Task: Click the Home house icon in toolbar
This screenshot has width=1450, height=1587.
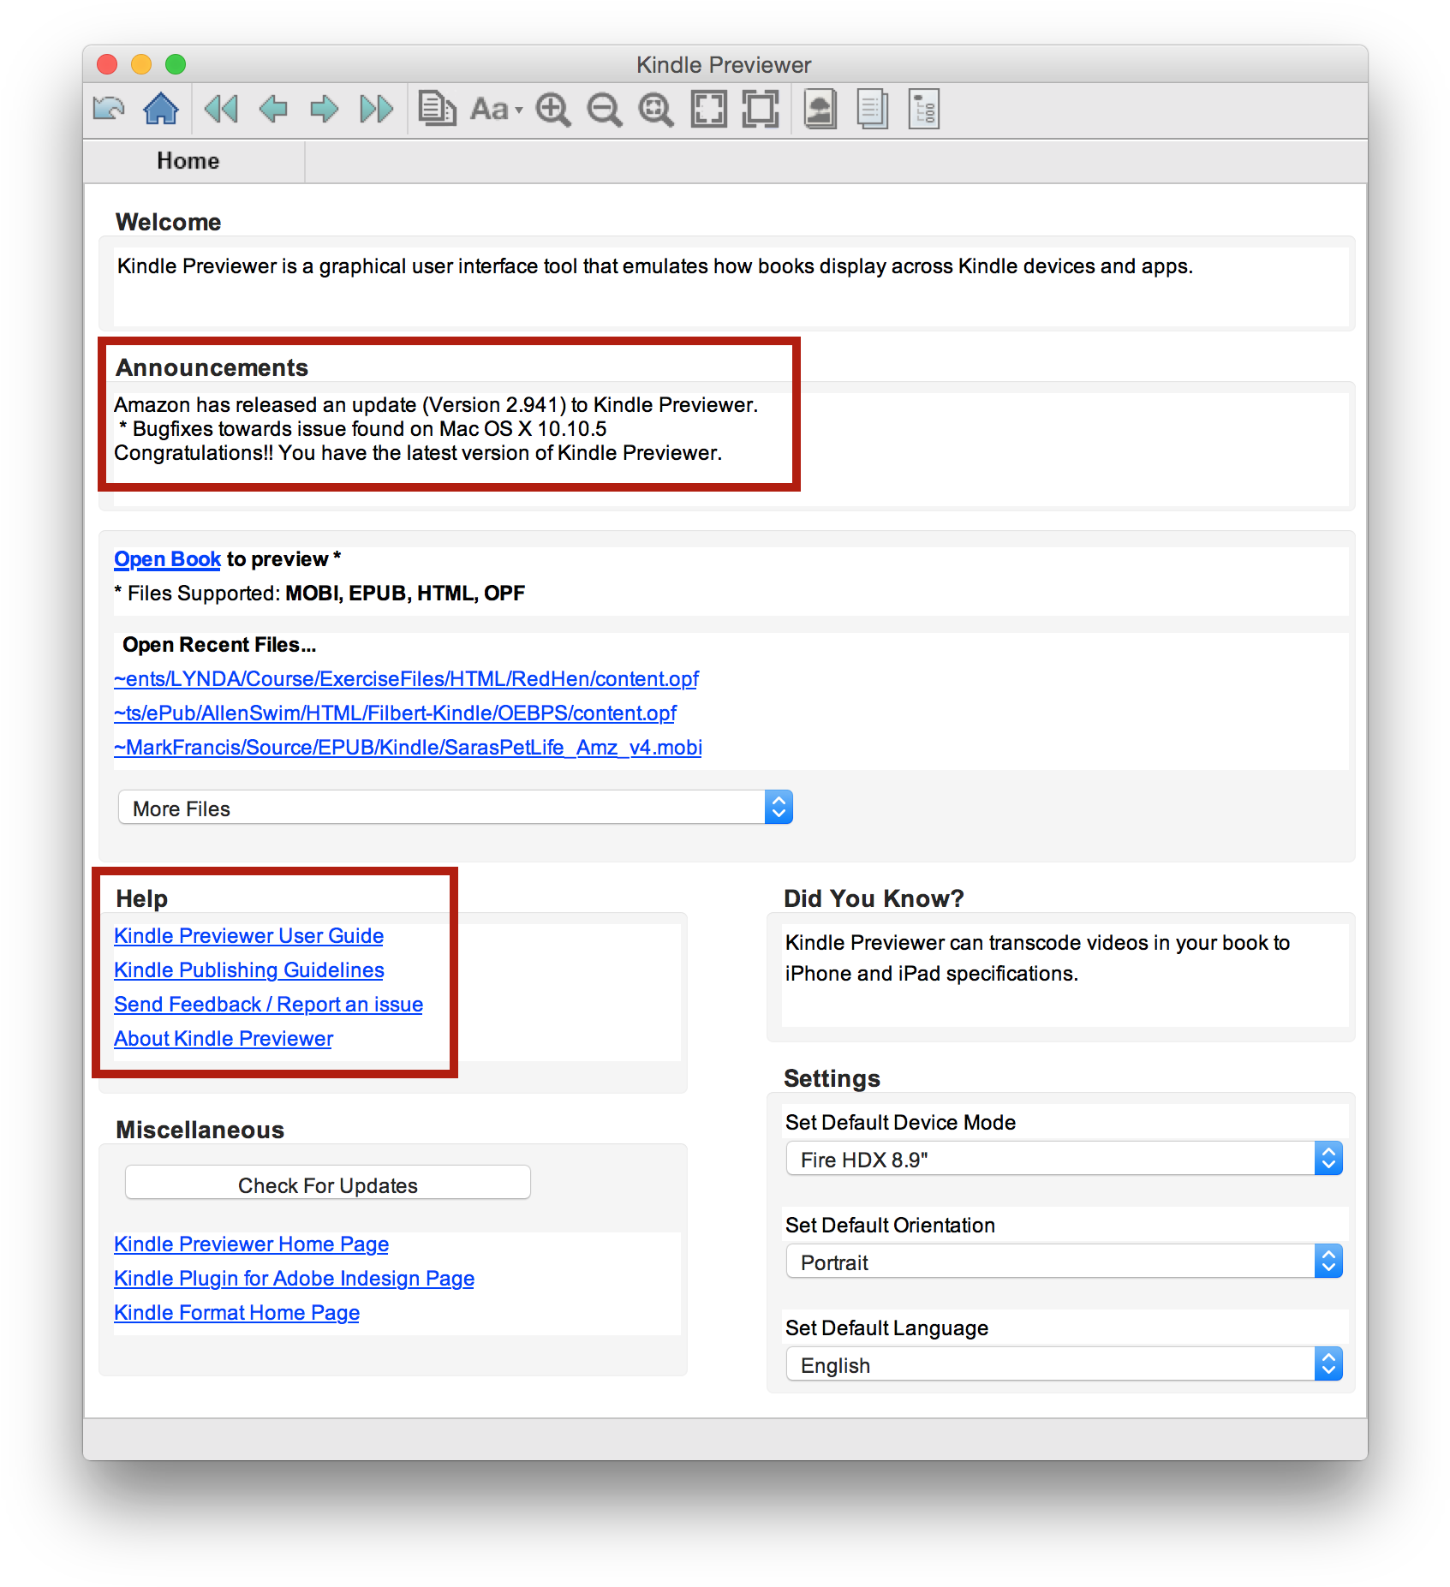Action: (161, 109)
